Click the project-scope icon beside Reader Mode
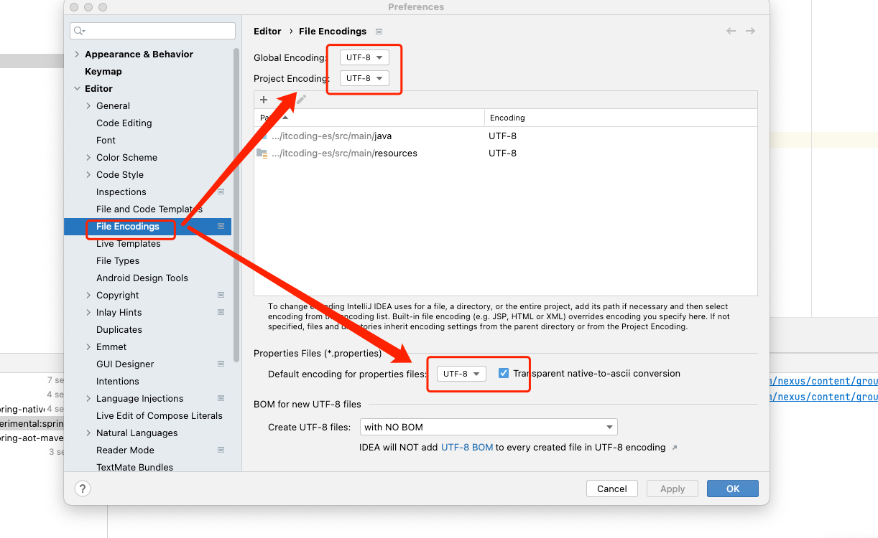Screen dimensions: 878x538 pos(221,450)
